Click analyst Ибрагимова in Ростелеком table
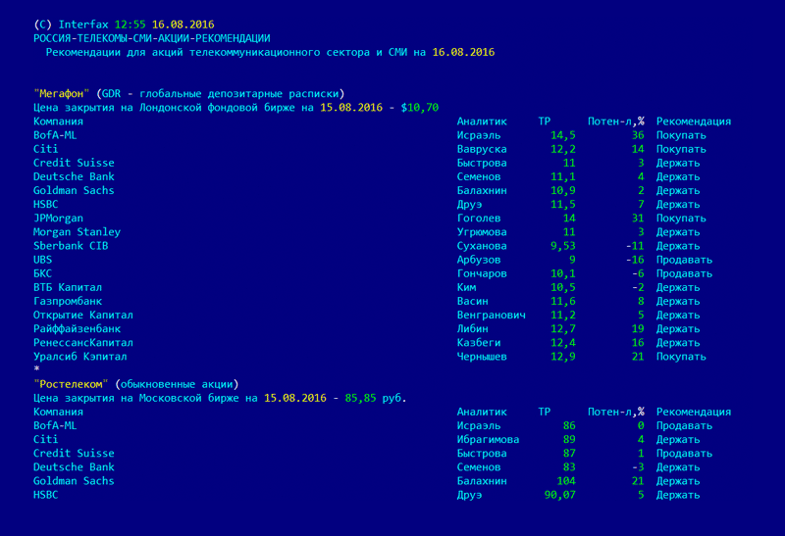 (x=488, y=440)
